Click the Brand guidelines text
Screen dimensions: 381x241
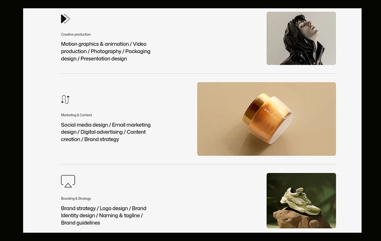[80, 223]
